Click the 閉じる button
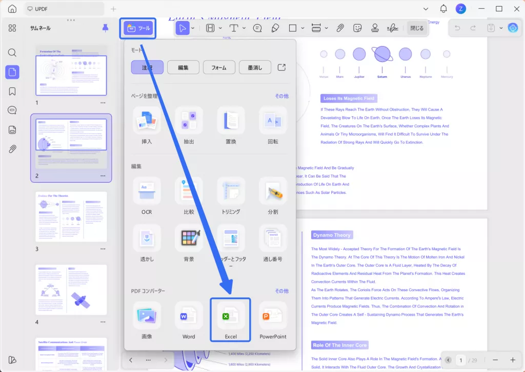Image resolution: width=525 pixels, height=372 pixels. pos(417,28)
